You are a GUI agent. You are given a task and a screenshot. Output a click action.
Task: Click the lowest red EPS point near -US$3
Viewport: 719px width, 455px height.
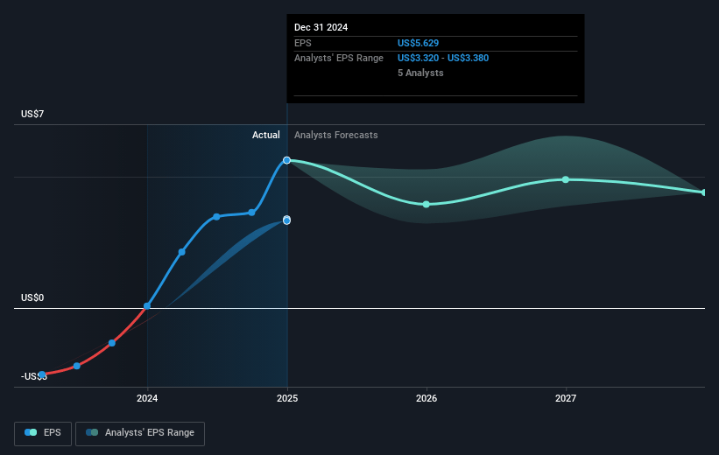pos(42,374)
